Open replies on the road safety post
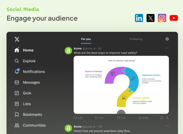183x134 pixels. point(78,118)
